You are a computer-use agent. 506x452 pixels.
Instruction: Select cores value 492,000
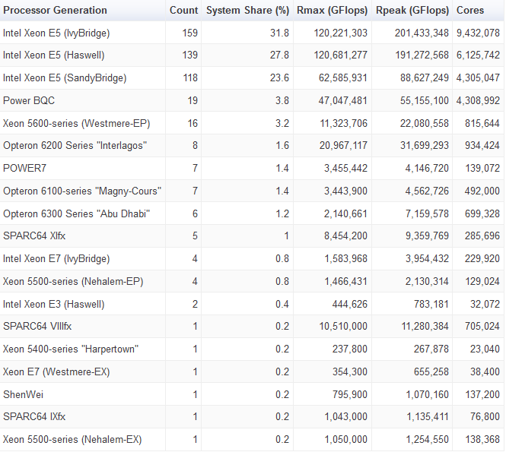pyautogui.click(x=482, y=191)
